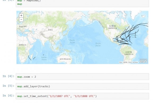Image resolution: width=155 pixels, height=103 pixels.
Task: Click the SOUTH AMERICA label on the map
Action: point(129,53)
